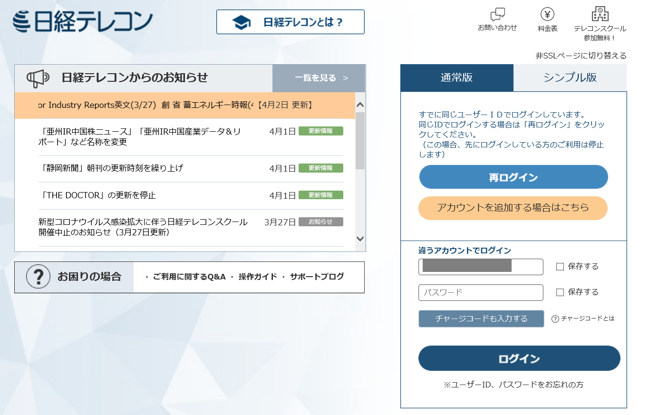Click 違うアカウントでログイン label

pyautogui.click(x=465, y=251)
